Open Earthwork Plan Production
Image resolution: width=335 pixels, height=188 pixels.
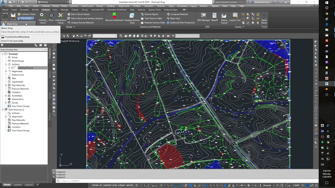pos(181,23)
